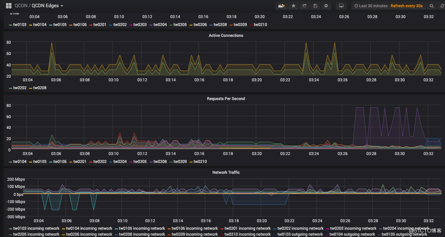The image size is (445, 237).
Task: Open the QCDN / QCDN Edges dashboard dropdown
Action: click(x=39, y=6)
